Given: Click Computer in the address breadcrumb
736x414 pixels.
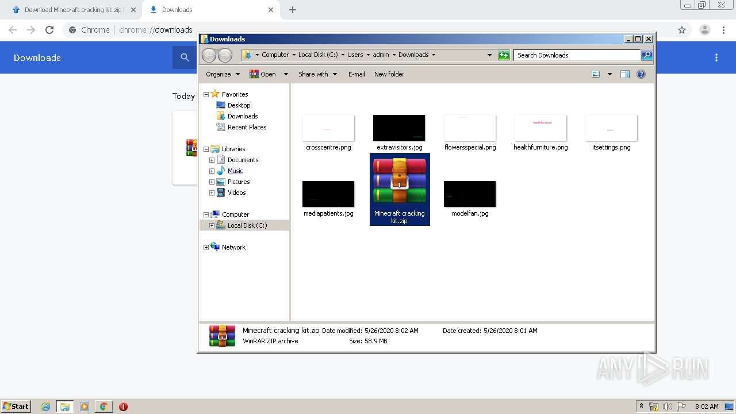Looking at the screenshot, I should tap(275, 55).
